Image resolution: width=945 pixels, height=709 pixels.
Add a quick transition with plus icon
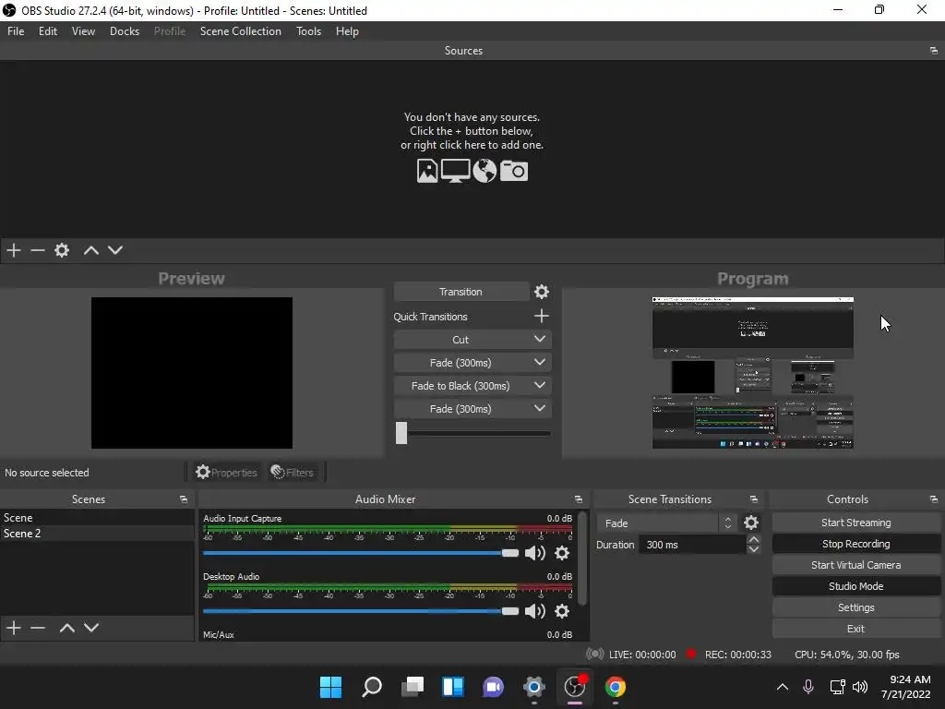(541, 316)
